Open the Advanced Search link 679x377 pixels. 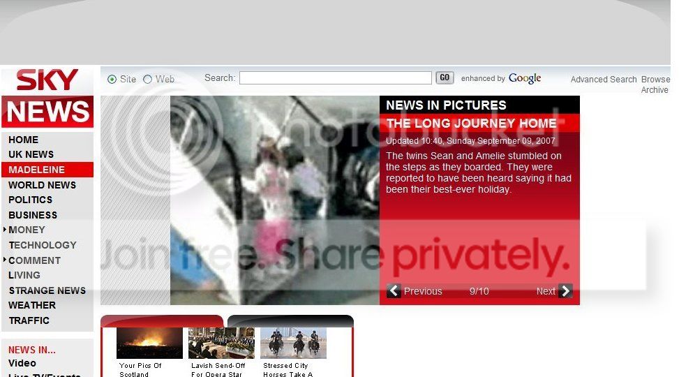pos(604,80)
